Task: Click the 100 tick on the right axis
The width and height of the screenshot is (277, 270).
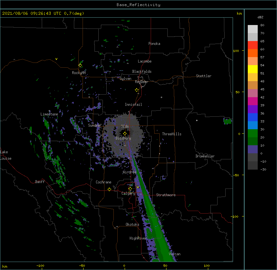Action: [236, 51]
